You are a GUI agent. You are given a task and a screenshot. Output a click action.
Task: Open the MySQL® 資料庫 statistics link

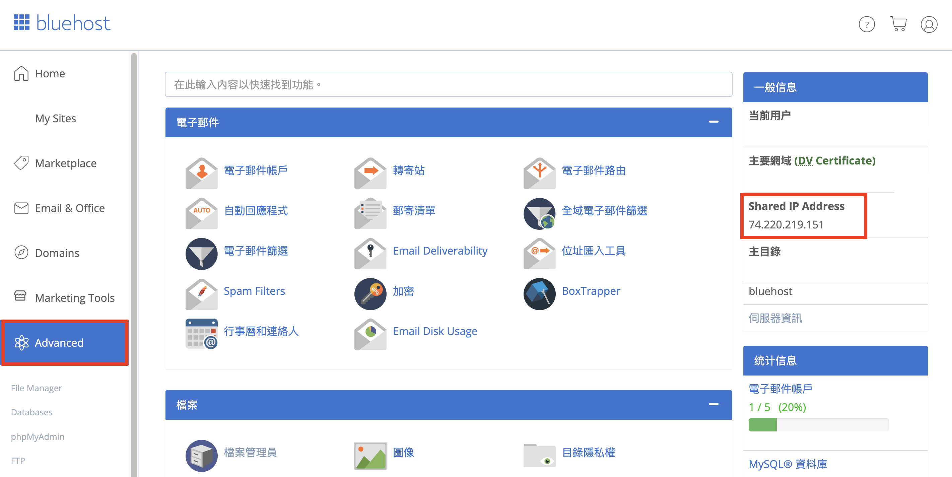coord(788,464)
